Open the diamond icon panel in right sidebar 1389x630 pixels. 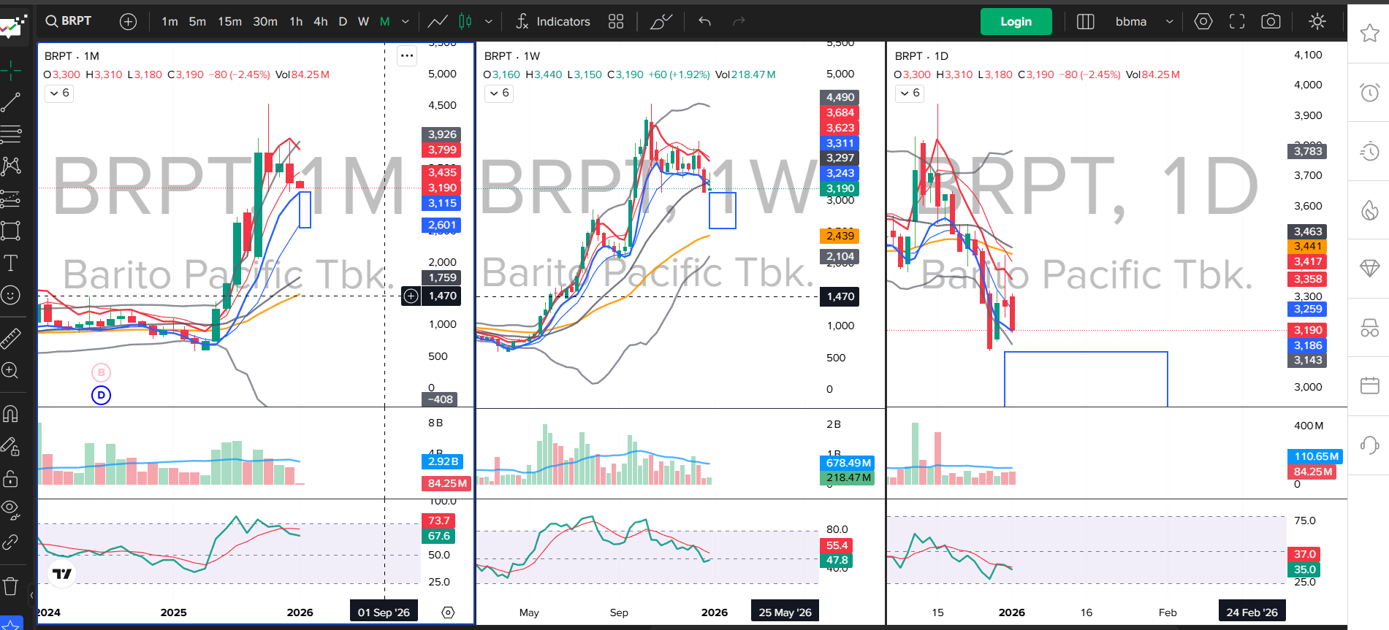click(x=1369, y=269)
